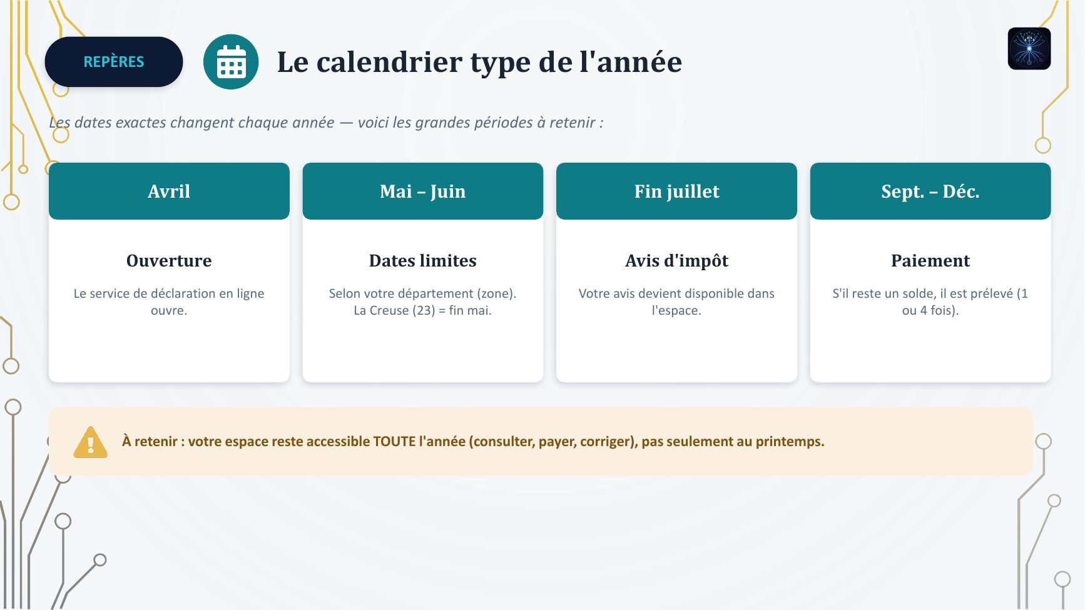Click the Dates limites card heading
This screenshot has height=610, width=1085.
click(423, 260)
